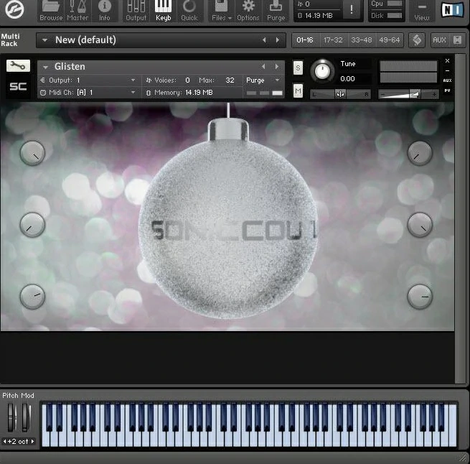Click the Disk meter

click(x=395, y=15)
